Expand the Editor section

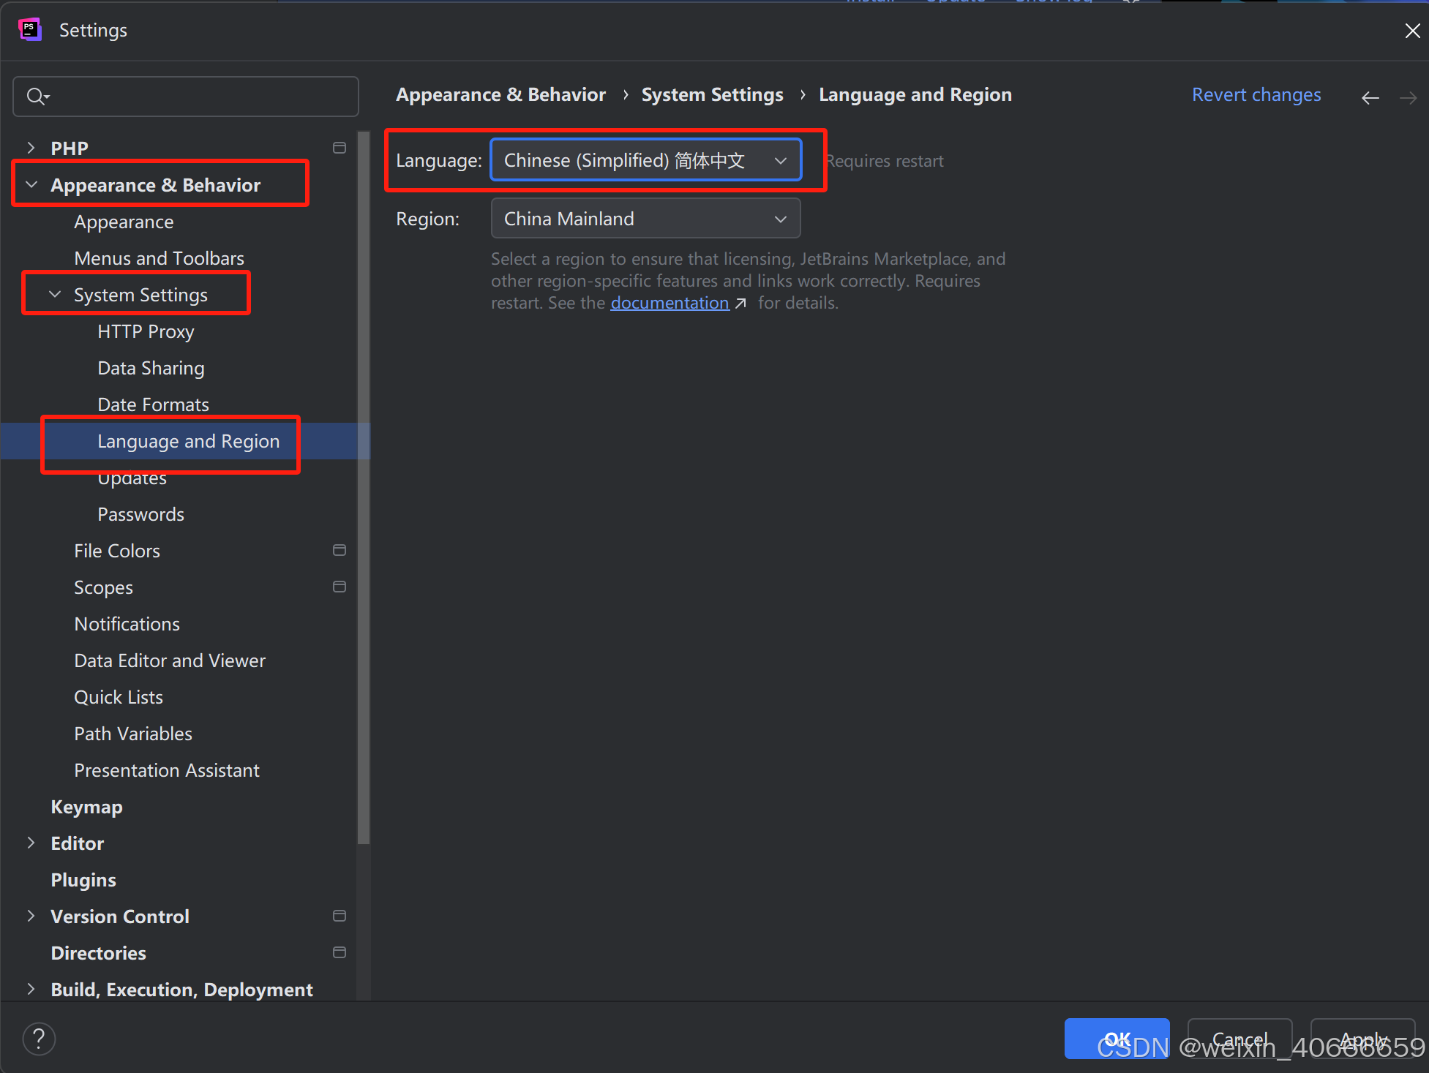coord(31,843)
